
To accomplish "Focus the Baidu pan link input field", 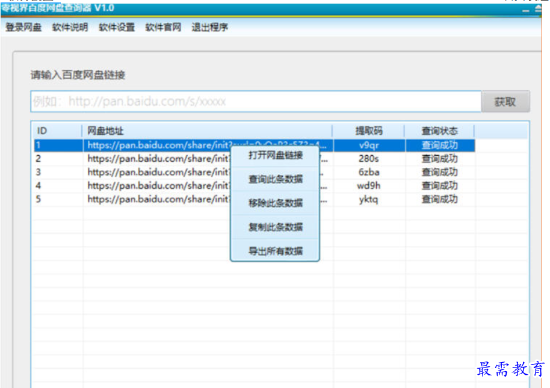I will click(256, 102).
